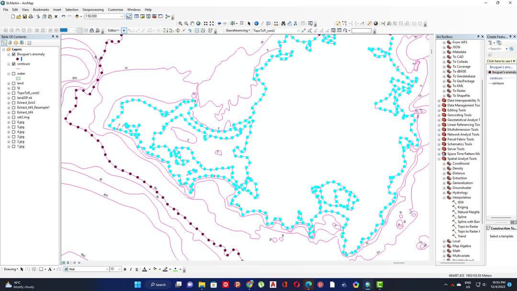Go back to the previous extent
517x291 pixels.
tap(219, 23)
